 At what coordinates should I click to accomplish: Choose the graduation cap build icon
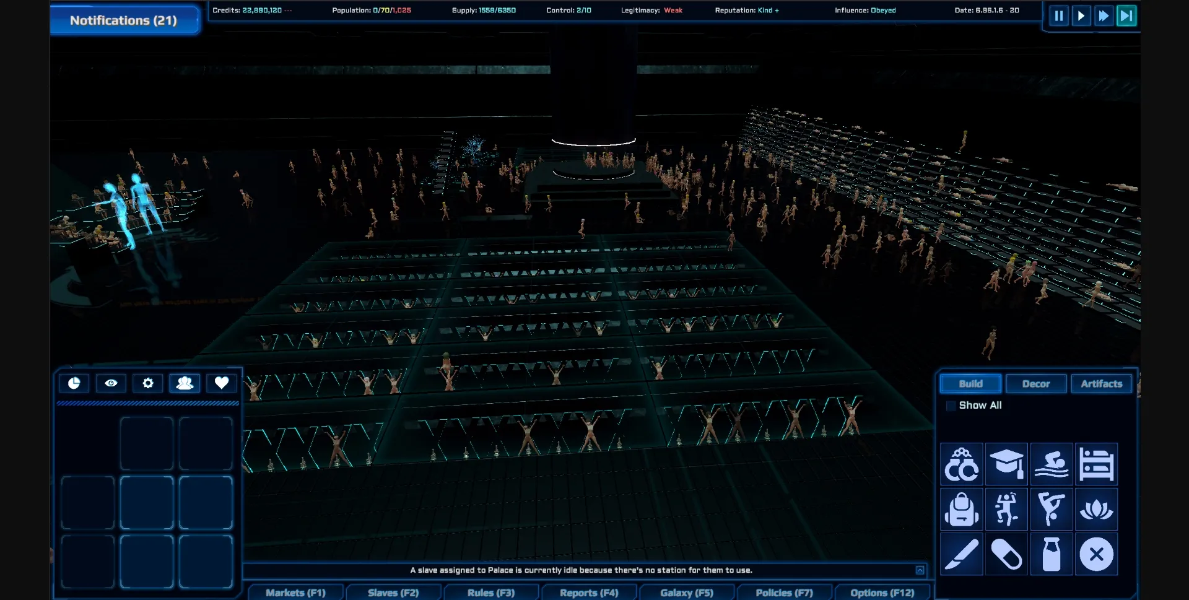[1006, 464]
